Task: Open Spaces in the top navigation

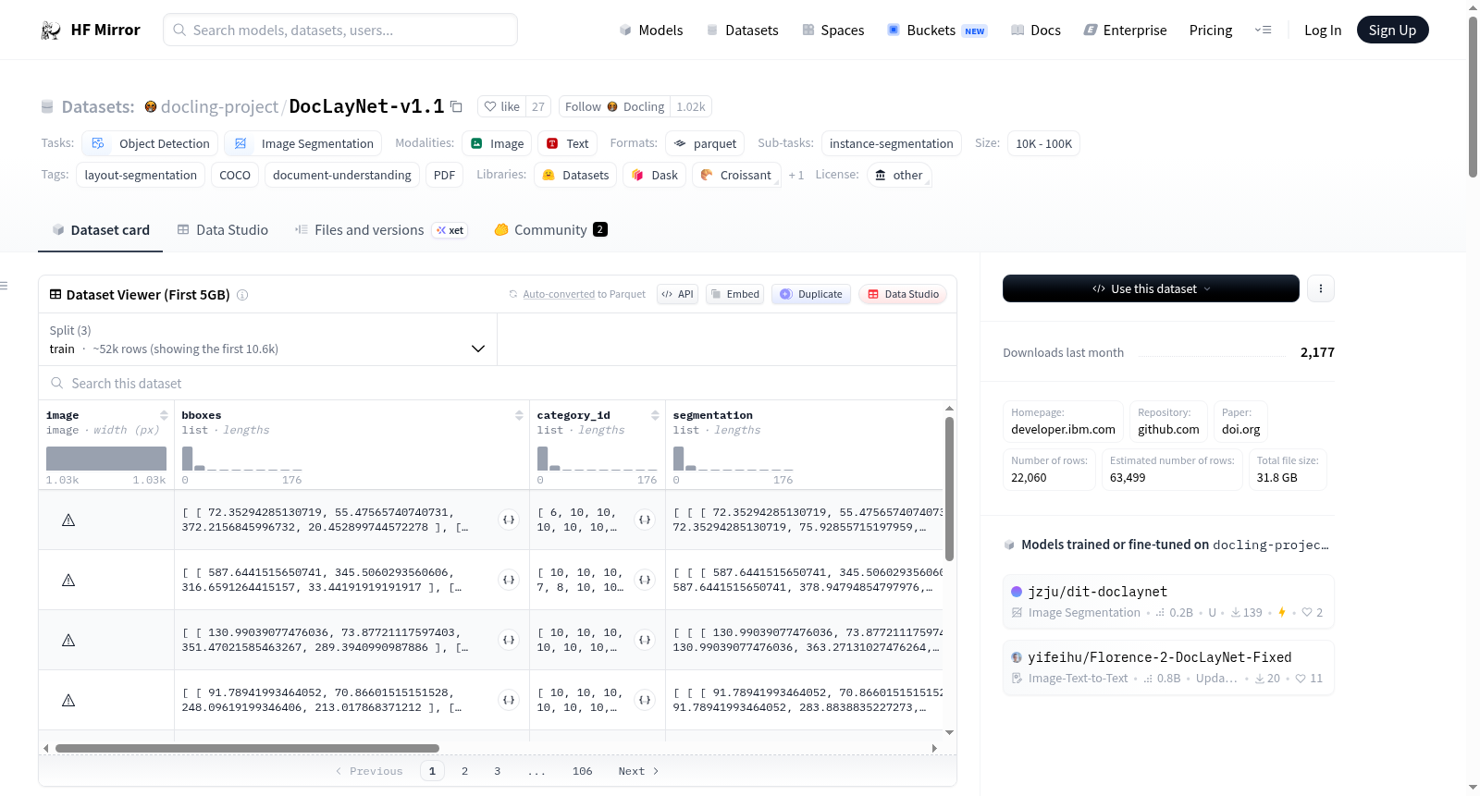Action: point(833,31)
